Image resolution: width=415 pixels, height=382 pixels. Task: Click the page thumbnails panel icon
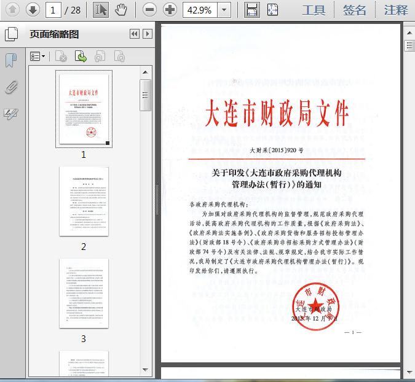pos(12,34)
